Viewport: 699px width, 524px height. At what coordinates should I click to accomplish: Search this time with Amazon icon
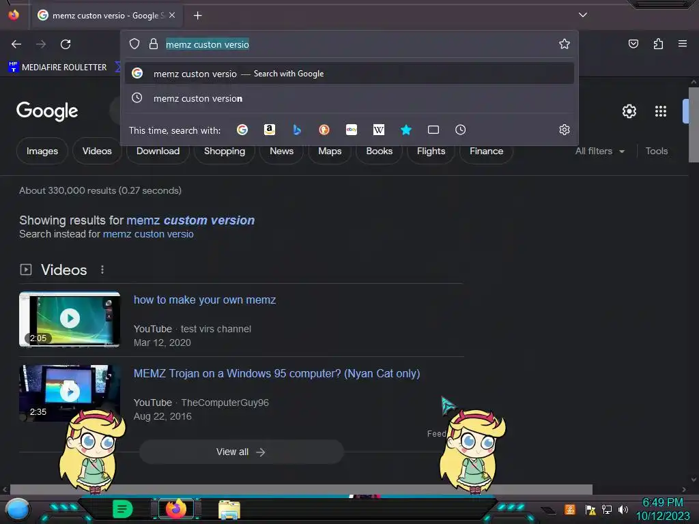click(269, 130)
